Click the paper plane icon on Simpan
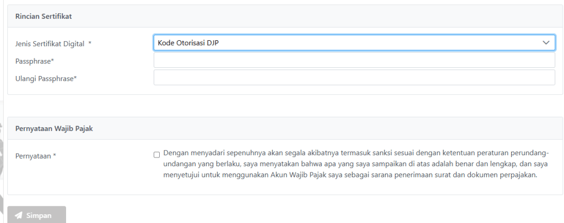This screenshot has height=223, width=564. (19, 215)
